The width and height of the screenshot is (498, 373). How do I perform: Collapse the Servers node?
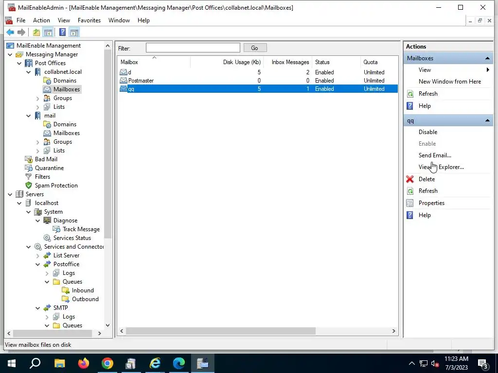10,194
